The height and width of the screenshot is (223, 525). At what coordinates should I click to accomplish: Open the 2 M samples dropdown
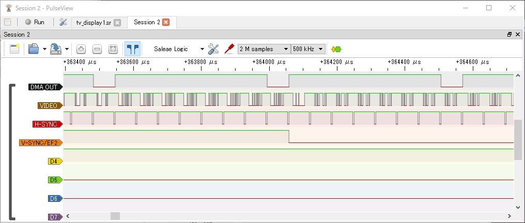tap(264, 49)
